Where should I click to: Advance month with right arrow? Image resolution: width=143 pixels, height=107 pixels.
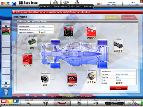click(x=9, y=86)
